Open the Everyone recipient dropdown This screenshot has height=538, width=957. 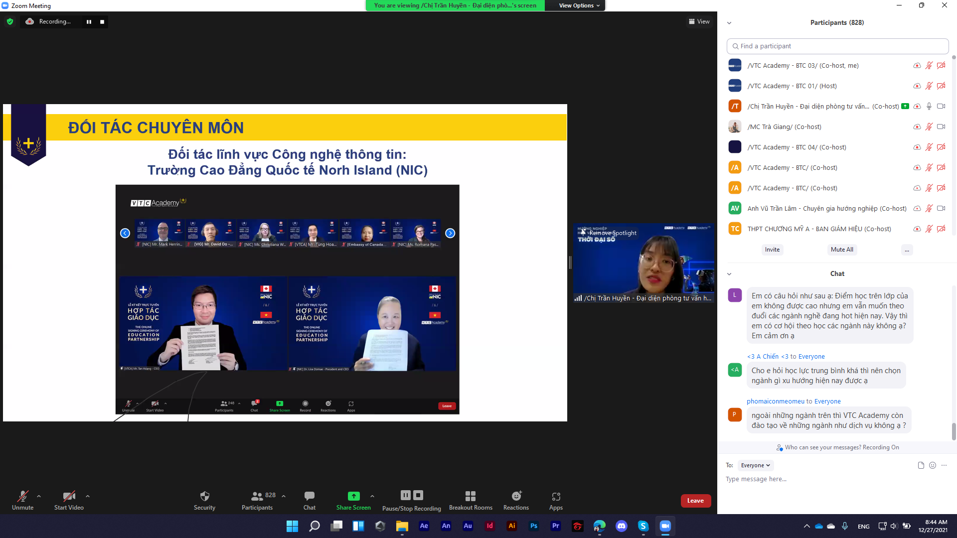(x=755, y=465)
